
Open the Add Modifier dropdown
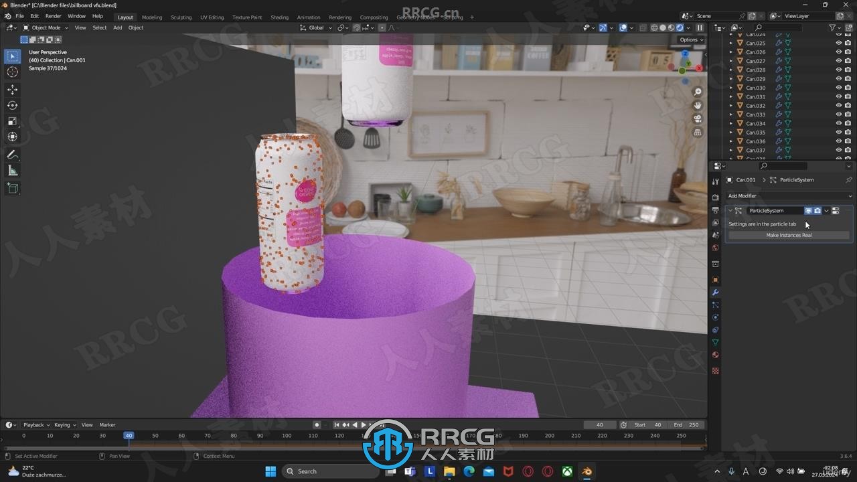789,196
